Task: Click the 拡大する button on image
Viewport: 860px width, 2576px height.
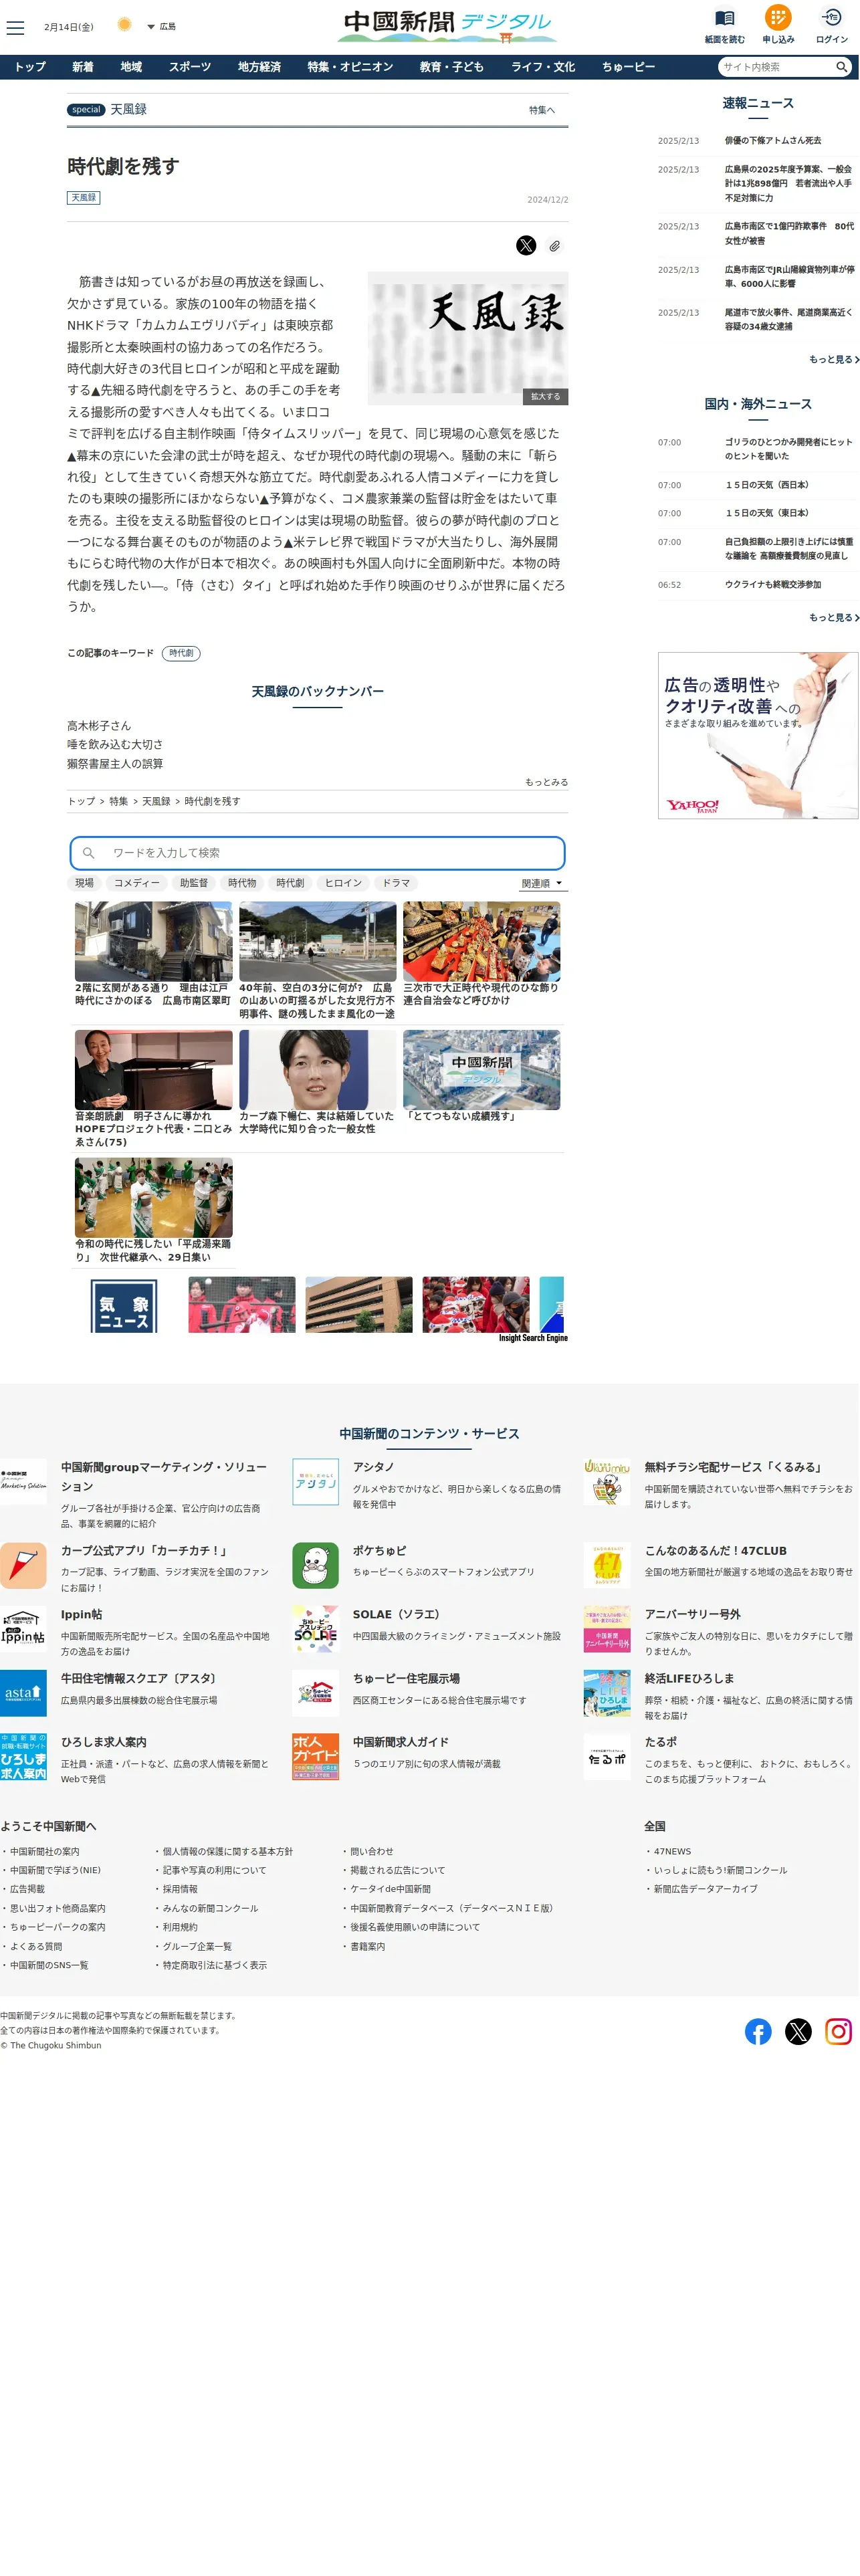Action: [545, 397]
